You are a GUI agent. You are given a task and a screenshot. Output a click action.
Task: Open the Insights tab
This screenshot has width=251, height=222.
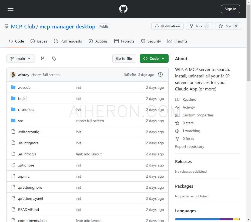(177, 41)
